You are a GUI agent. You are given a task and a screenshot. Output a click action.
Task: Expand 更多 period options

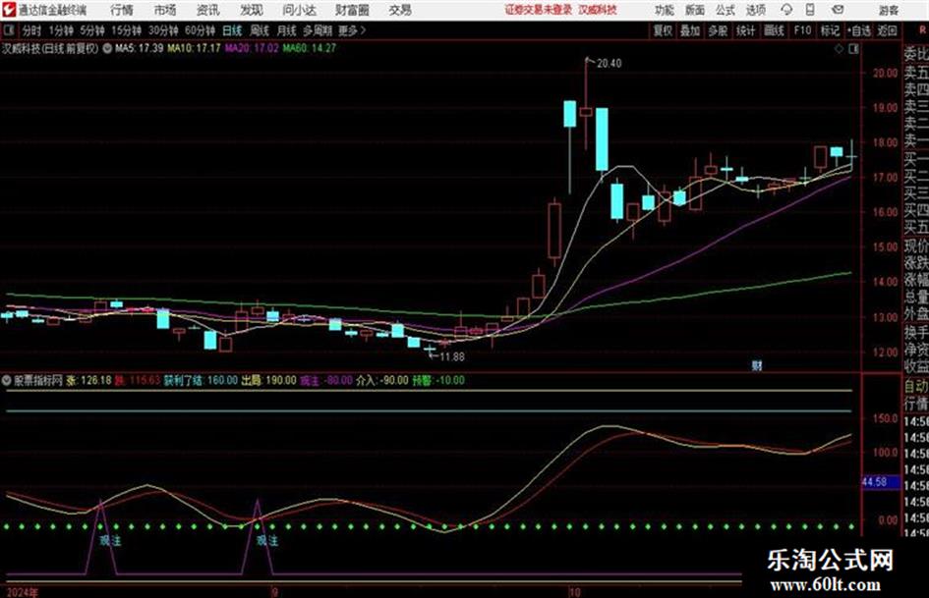[352, 30]
